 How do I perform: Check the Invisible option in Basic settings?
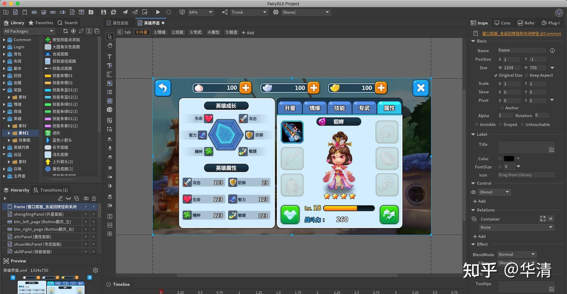(477, 124)
